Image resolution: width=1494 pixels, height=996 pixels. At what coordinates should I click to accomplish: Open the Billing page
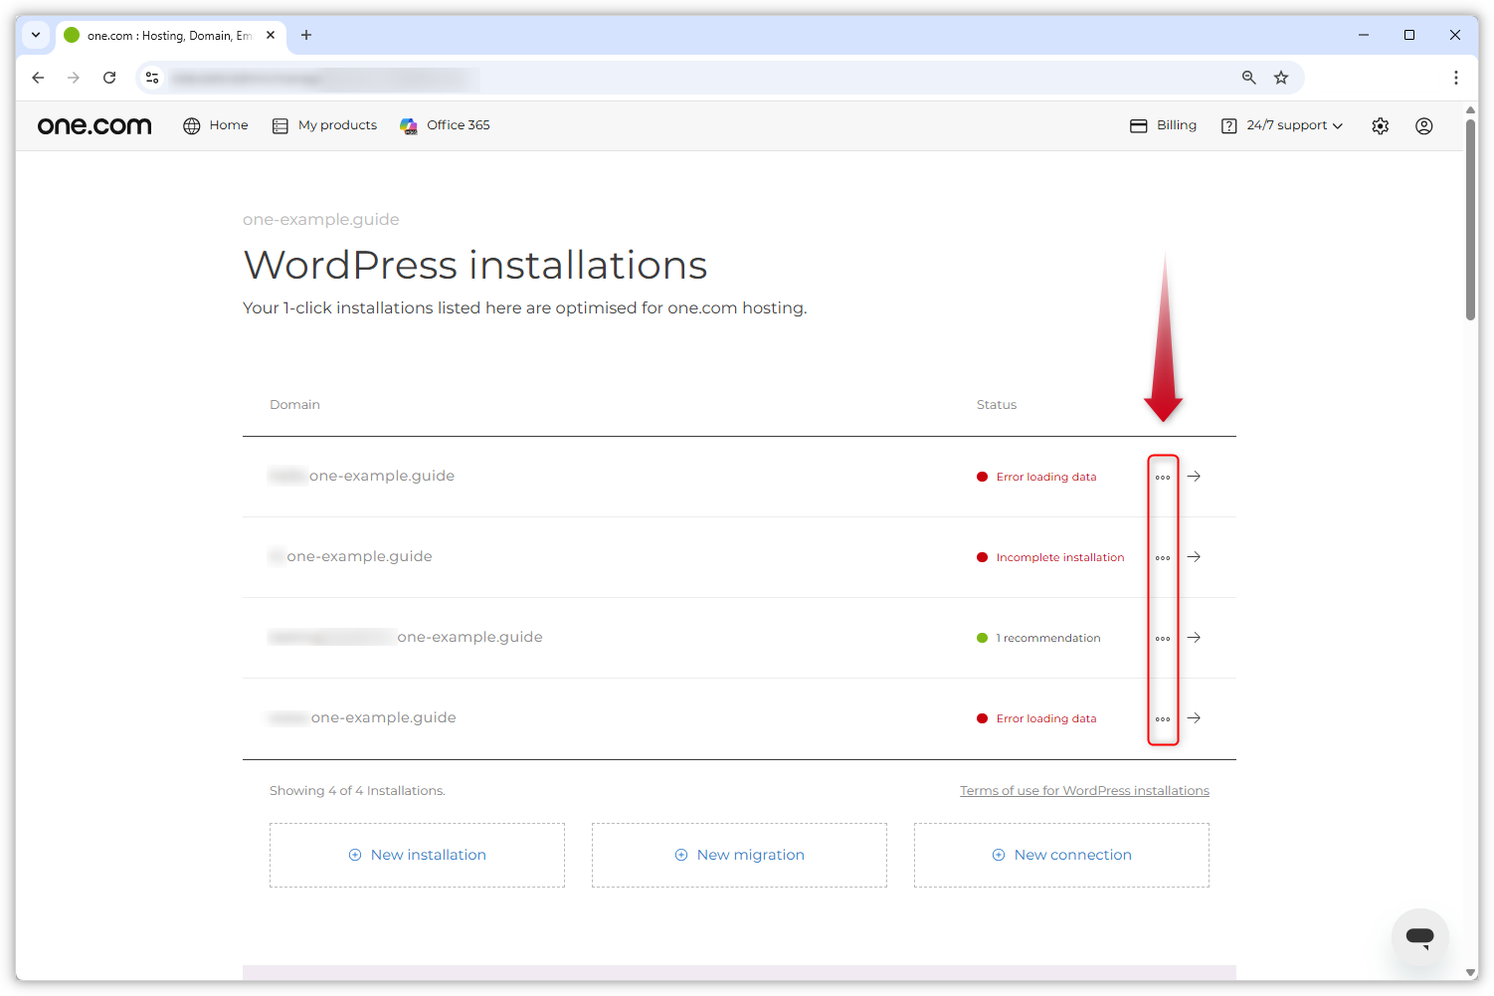(1163, 125)
